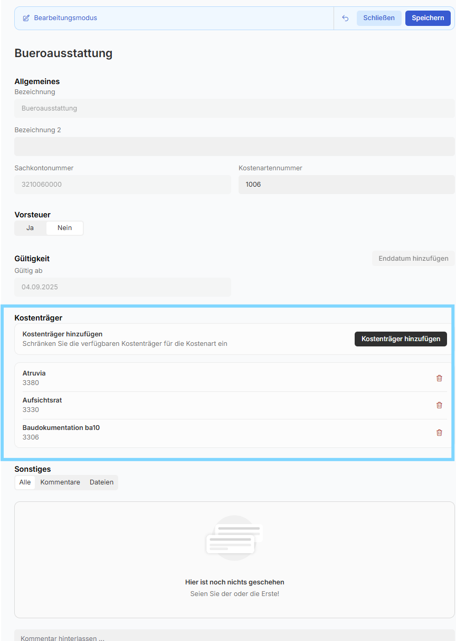Click the black Kostenträger hinzufügen button
The width and height of the screenshot is (456, 641).
401,339
